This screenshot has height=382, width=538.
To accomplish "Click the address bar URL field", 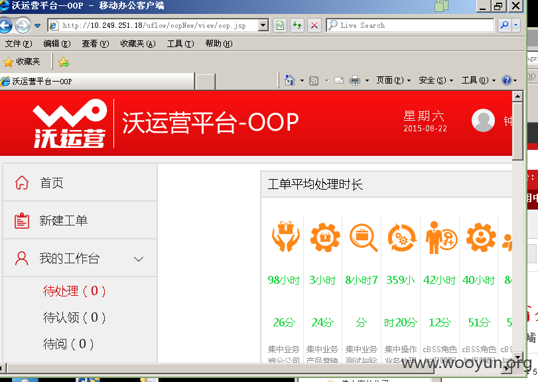I will (153, 25).
